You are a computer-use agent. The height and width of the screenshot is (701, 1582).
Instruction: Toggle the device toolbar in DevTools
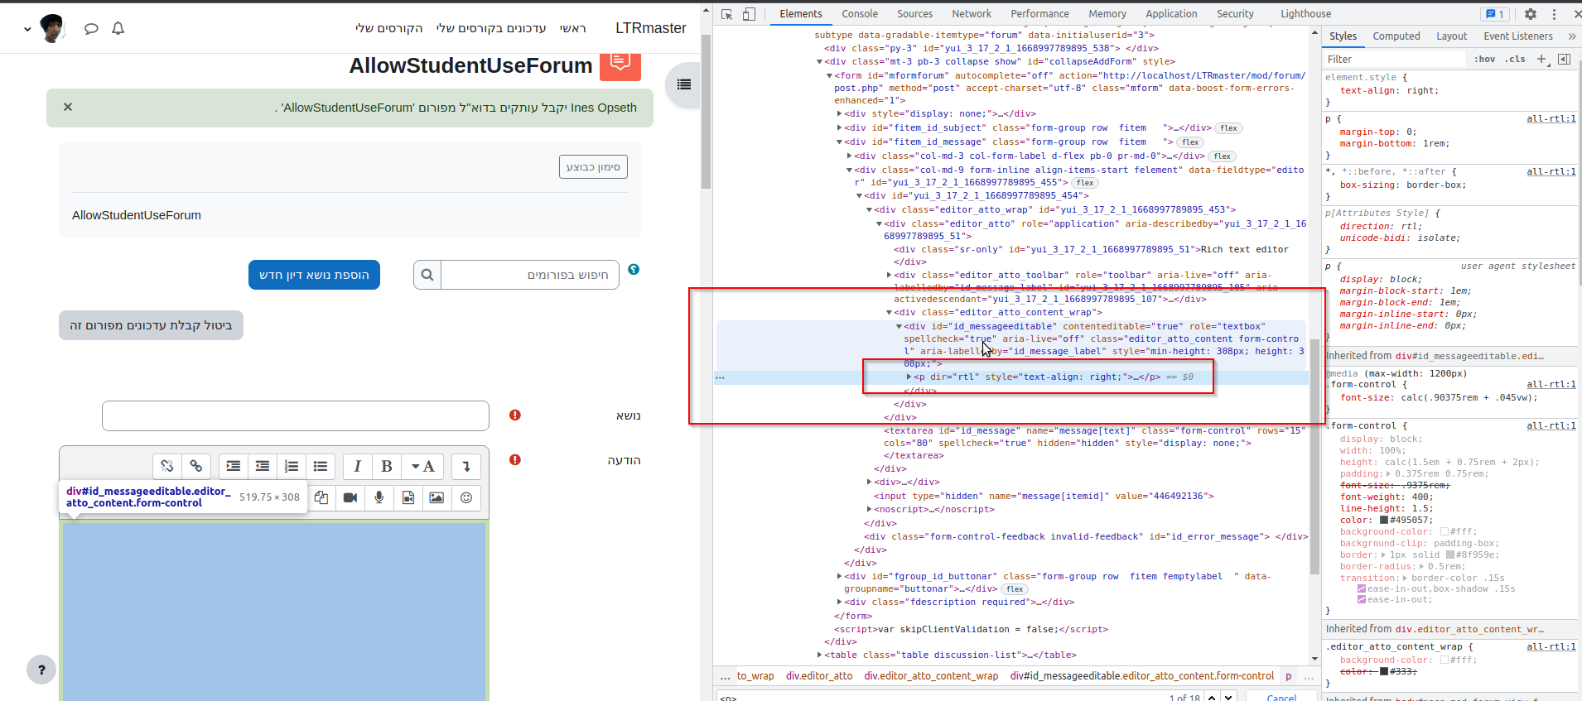click(749, 14)
